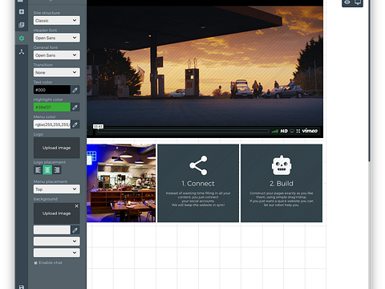Remove background image with X
This screenshot has height=289, width=385.
pos(77,206)
